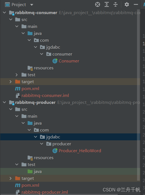Select the com package in rabbitmq-consumer

[x=44, y=40]
